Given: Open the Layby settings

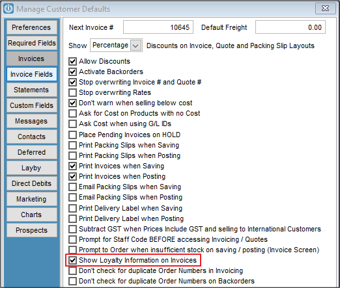Looking at the screenshot, I should click(x=31, y=168).
